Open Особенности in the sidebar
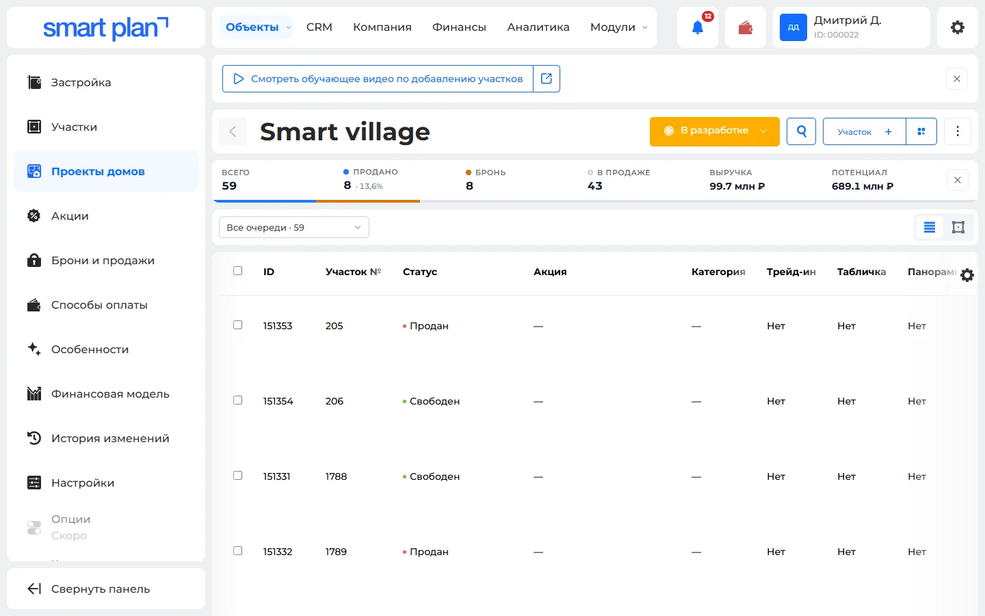The image size is (985, 616). [106, 349]
